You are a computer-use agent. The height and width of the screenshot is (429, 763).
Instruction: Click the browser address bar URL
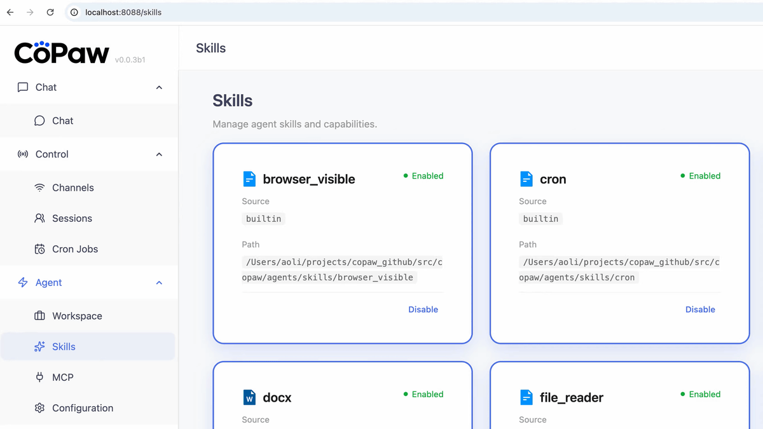[x=123, y=12]
